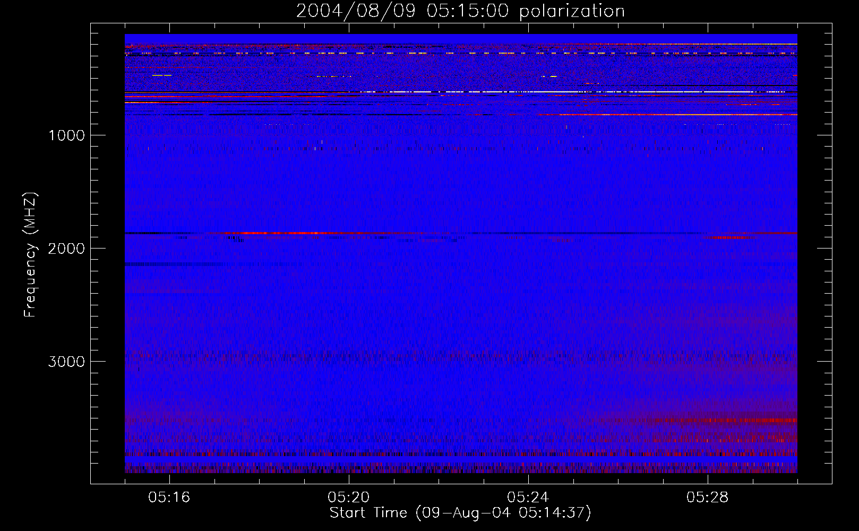Click the 05:20 time tick label
Screen dimensions: 859x531
pyautogui.click(x=349, y=498)
